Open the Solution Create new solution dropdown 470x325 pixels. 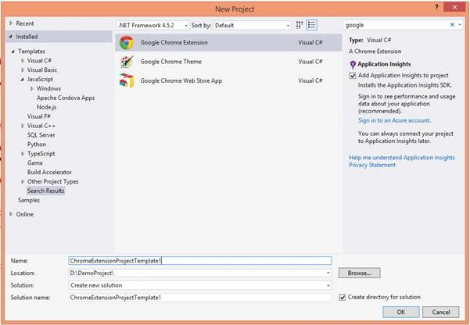click(328, 285)
